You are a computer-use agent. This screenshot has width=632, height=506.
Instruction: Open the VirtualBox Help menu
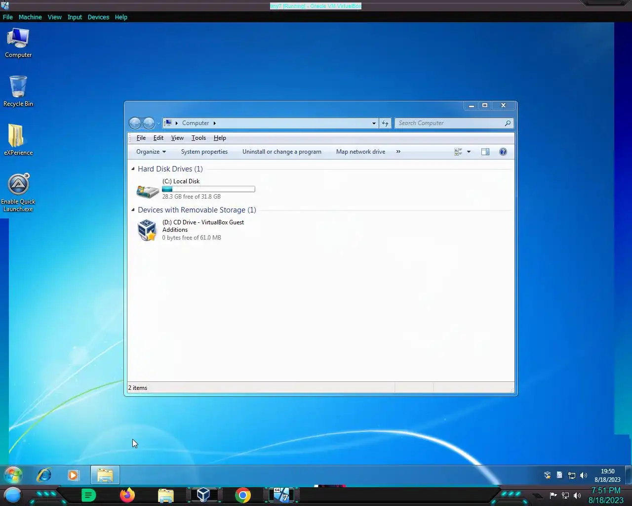tap(121, 17)
